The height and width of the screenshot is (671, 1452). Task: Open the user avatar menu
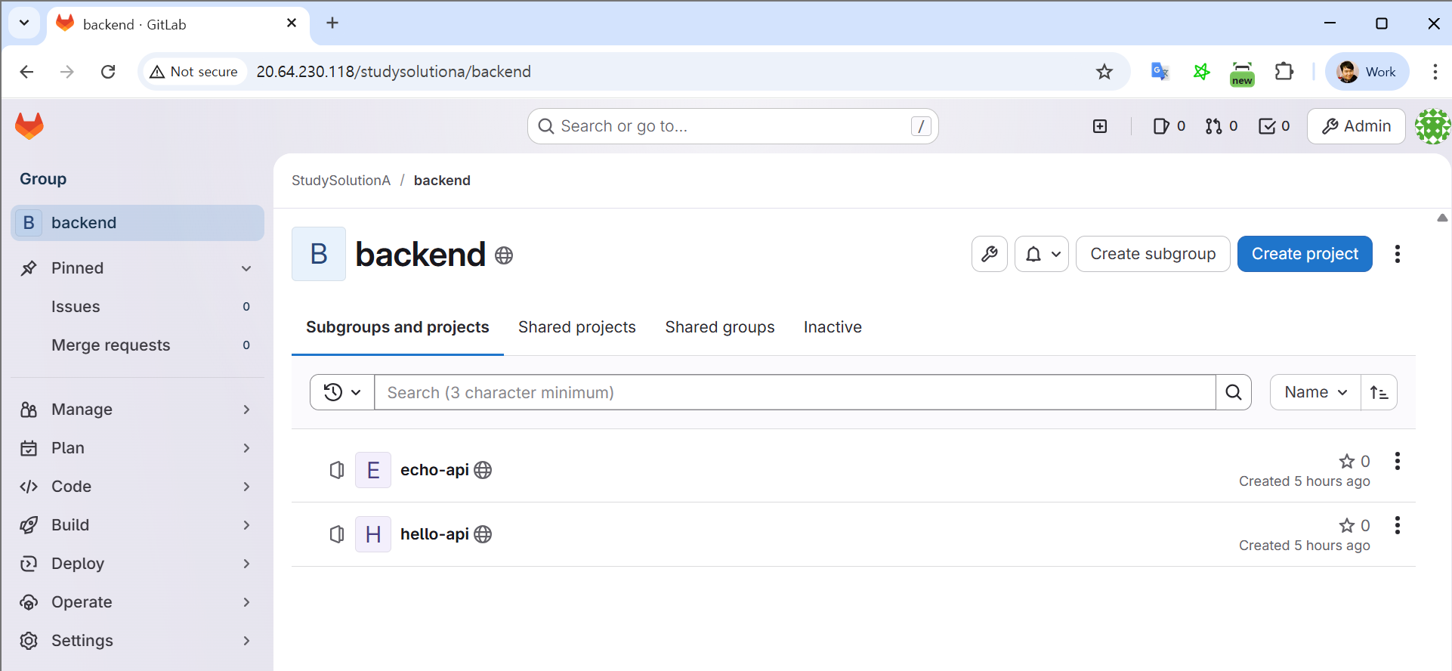[x=1432, y=126]
